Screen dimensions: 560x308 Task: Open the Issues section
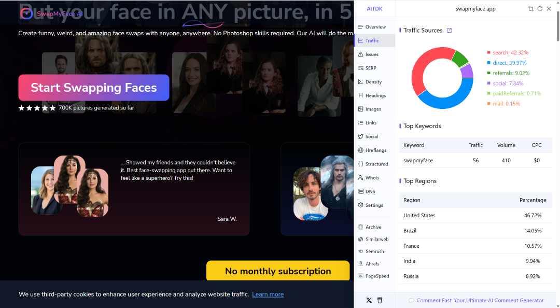point(375,54)
